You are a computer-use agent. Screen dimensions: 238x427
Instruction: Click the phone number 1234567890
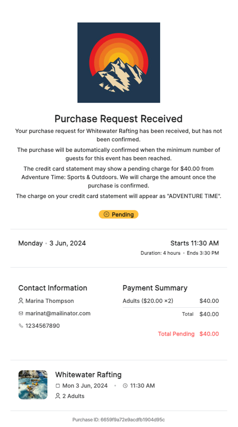point(43,326)
